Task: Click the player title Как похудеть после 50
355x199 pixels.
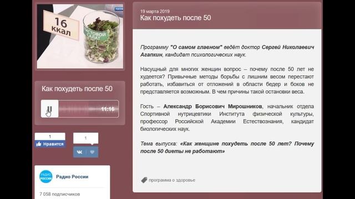Action: 77,88
